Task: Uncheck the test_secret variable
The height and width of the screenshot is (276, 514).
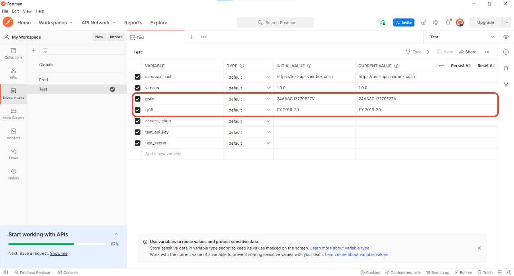Action: (x=138, y=143)
